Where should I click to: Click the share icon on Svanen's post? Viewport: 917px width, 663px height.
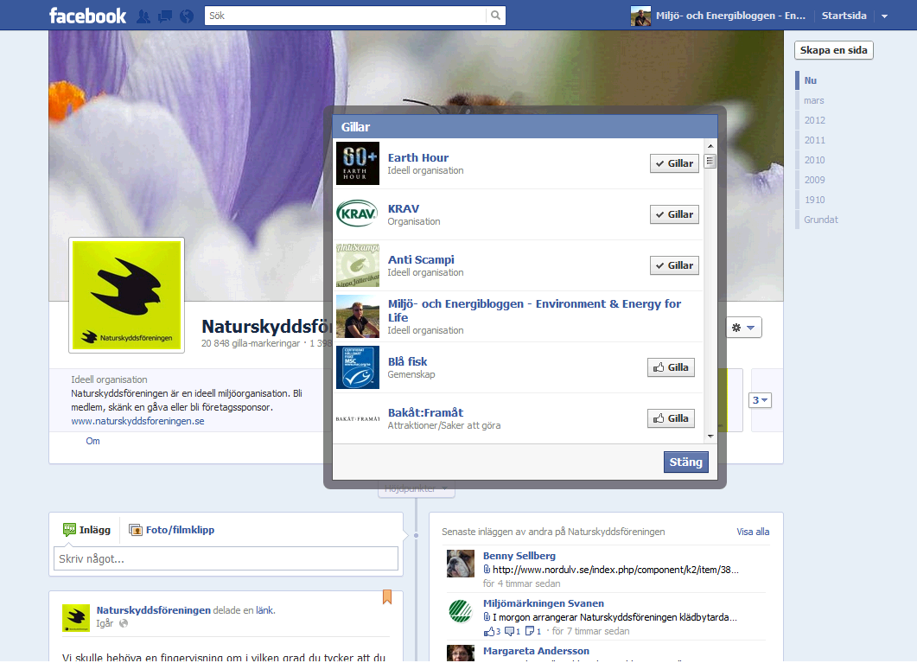pyautogui.click(x=530, y=631)
